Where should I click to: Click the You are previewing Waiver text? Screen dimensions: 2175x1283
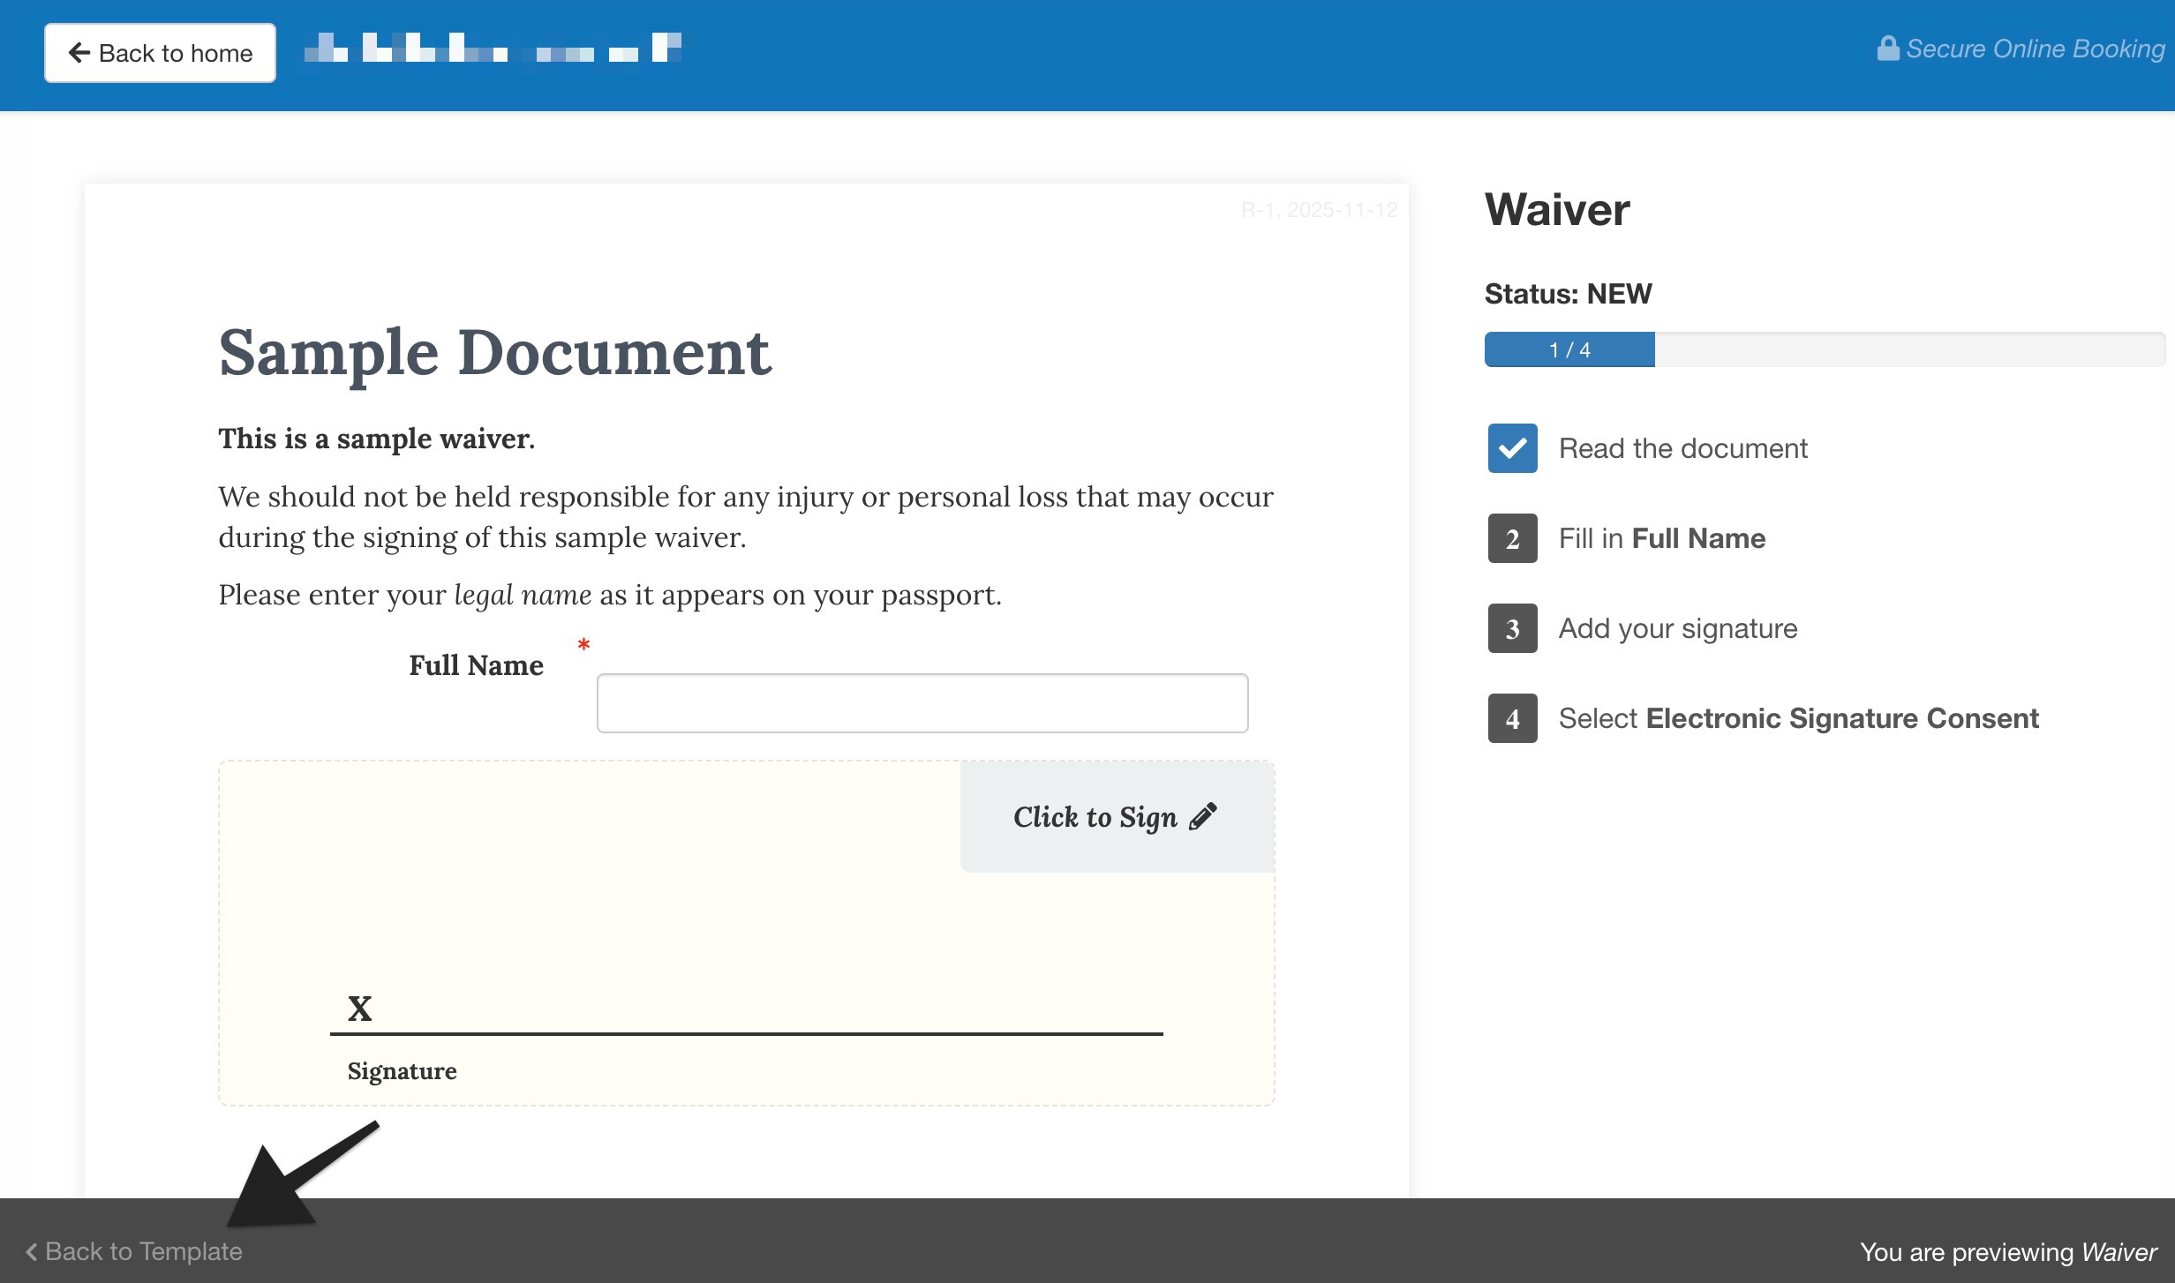tap(2008, 1252)
